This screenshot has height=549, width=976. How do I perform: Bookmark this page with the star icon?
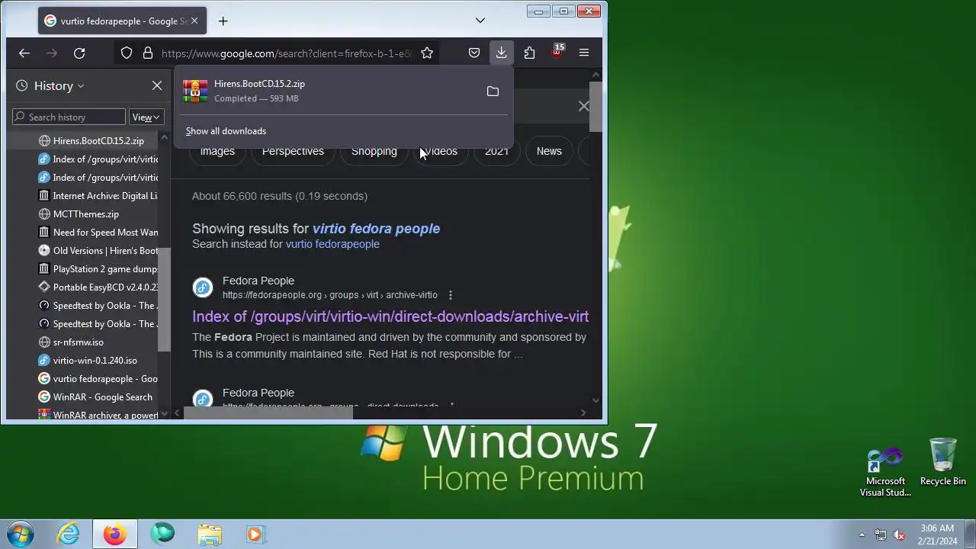click(427, 53)
